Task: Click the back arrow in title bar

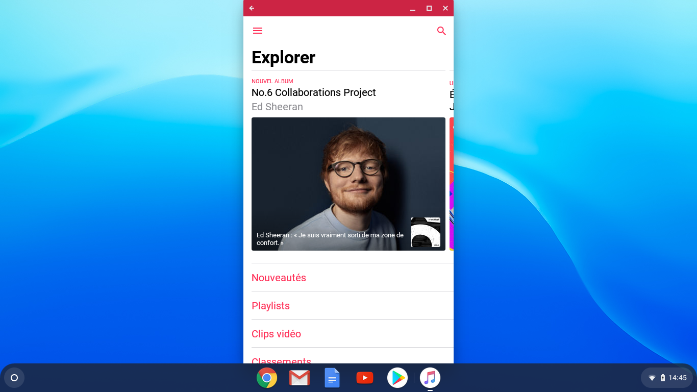Action: 252,8
